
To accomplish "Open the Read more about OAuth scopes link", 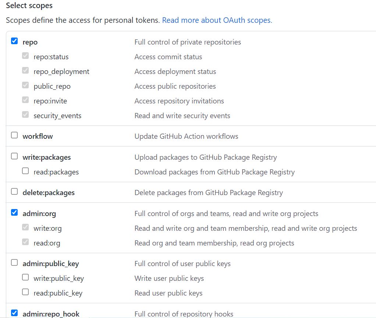I will [217, 20].
